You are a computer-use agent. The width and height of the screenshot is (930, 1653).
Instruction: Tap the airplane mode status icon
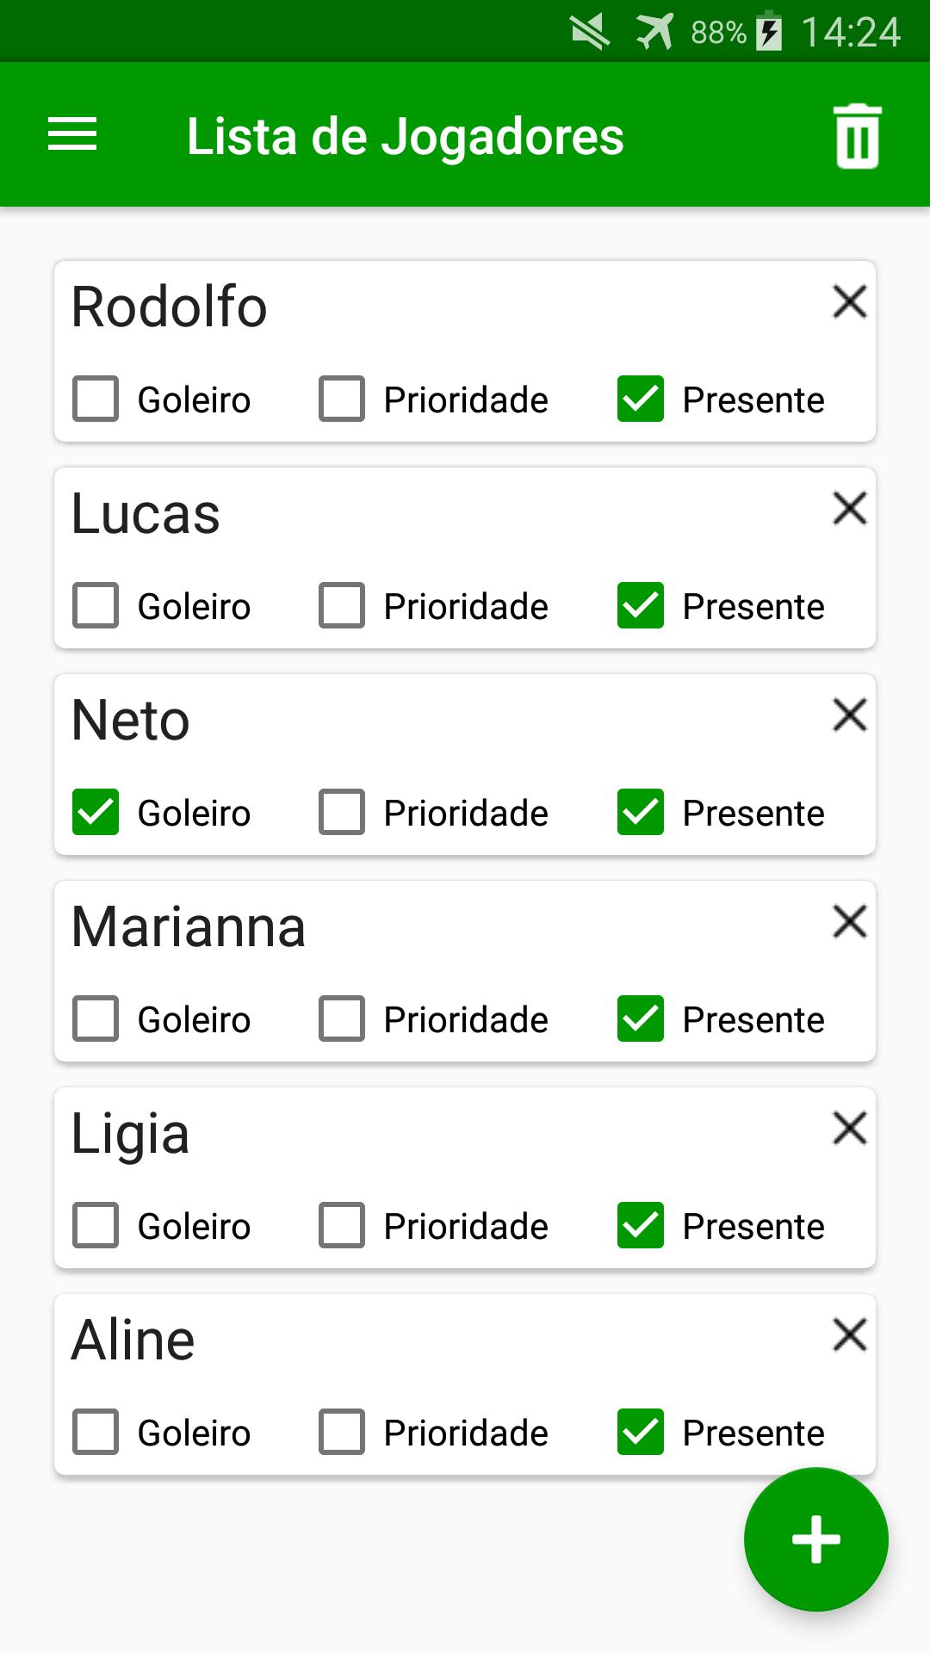tap(654, 33)
